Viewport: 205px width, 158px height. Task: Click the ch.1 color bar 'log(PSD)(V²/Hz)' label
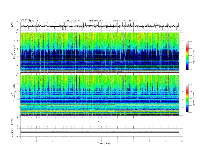coord(194,57)
